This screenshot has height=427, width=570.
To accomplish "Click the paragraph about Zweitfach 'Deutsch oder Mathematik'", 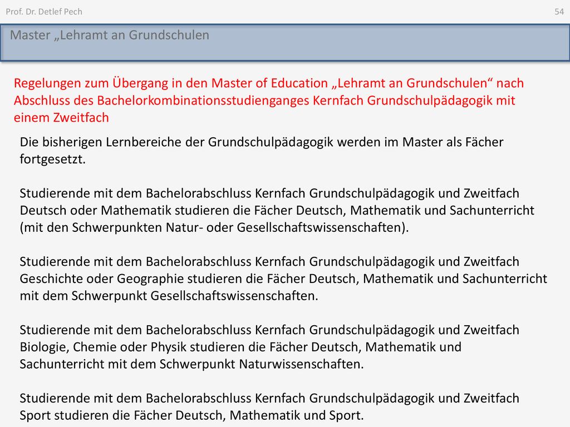I will [277, 210].
